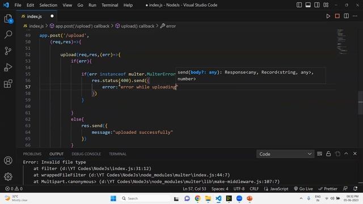Toggle output auto-scroll lock
Screen dimensions: 363x204
point(328,154)
